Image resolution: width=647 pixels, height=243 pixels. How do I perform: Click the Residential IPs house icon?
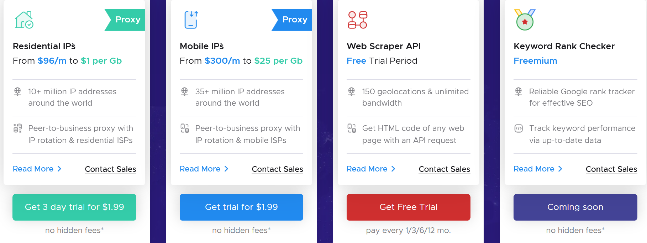click(24, 20)
